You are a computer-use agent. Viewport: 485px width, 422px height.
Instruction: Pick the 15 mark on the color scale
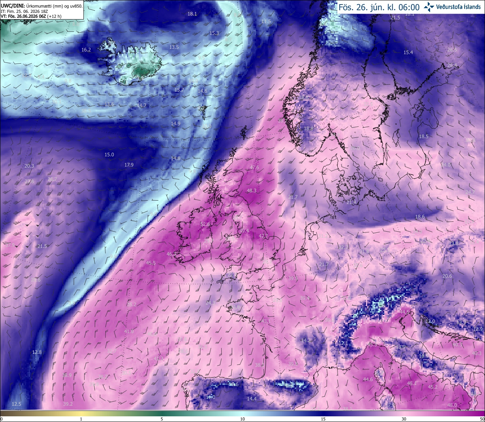323,419
